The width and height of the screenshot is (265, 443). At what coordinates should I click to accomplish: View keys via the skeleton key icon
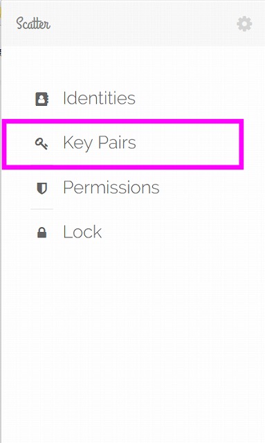(x=42, y=143)
